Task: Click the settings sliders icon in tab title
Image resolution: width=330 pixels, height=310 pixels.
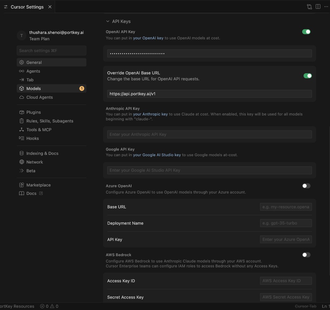Action: [6, 7]
